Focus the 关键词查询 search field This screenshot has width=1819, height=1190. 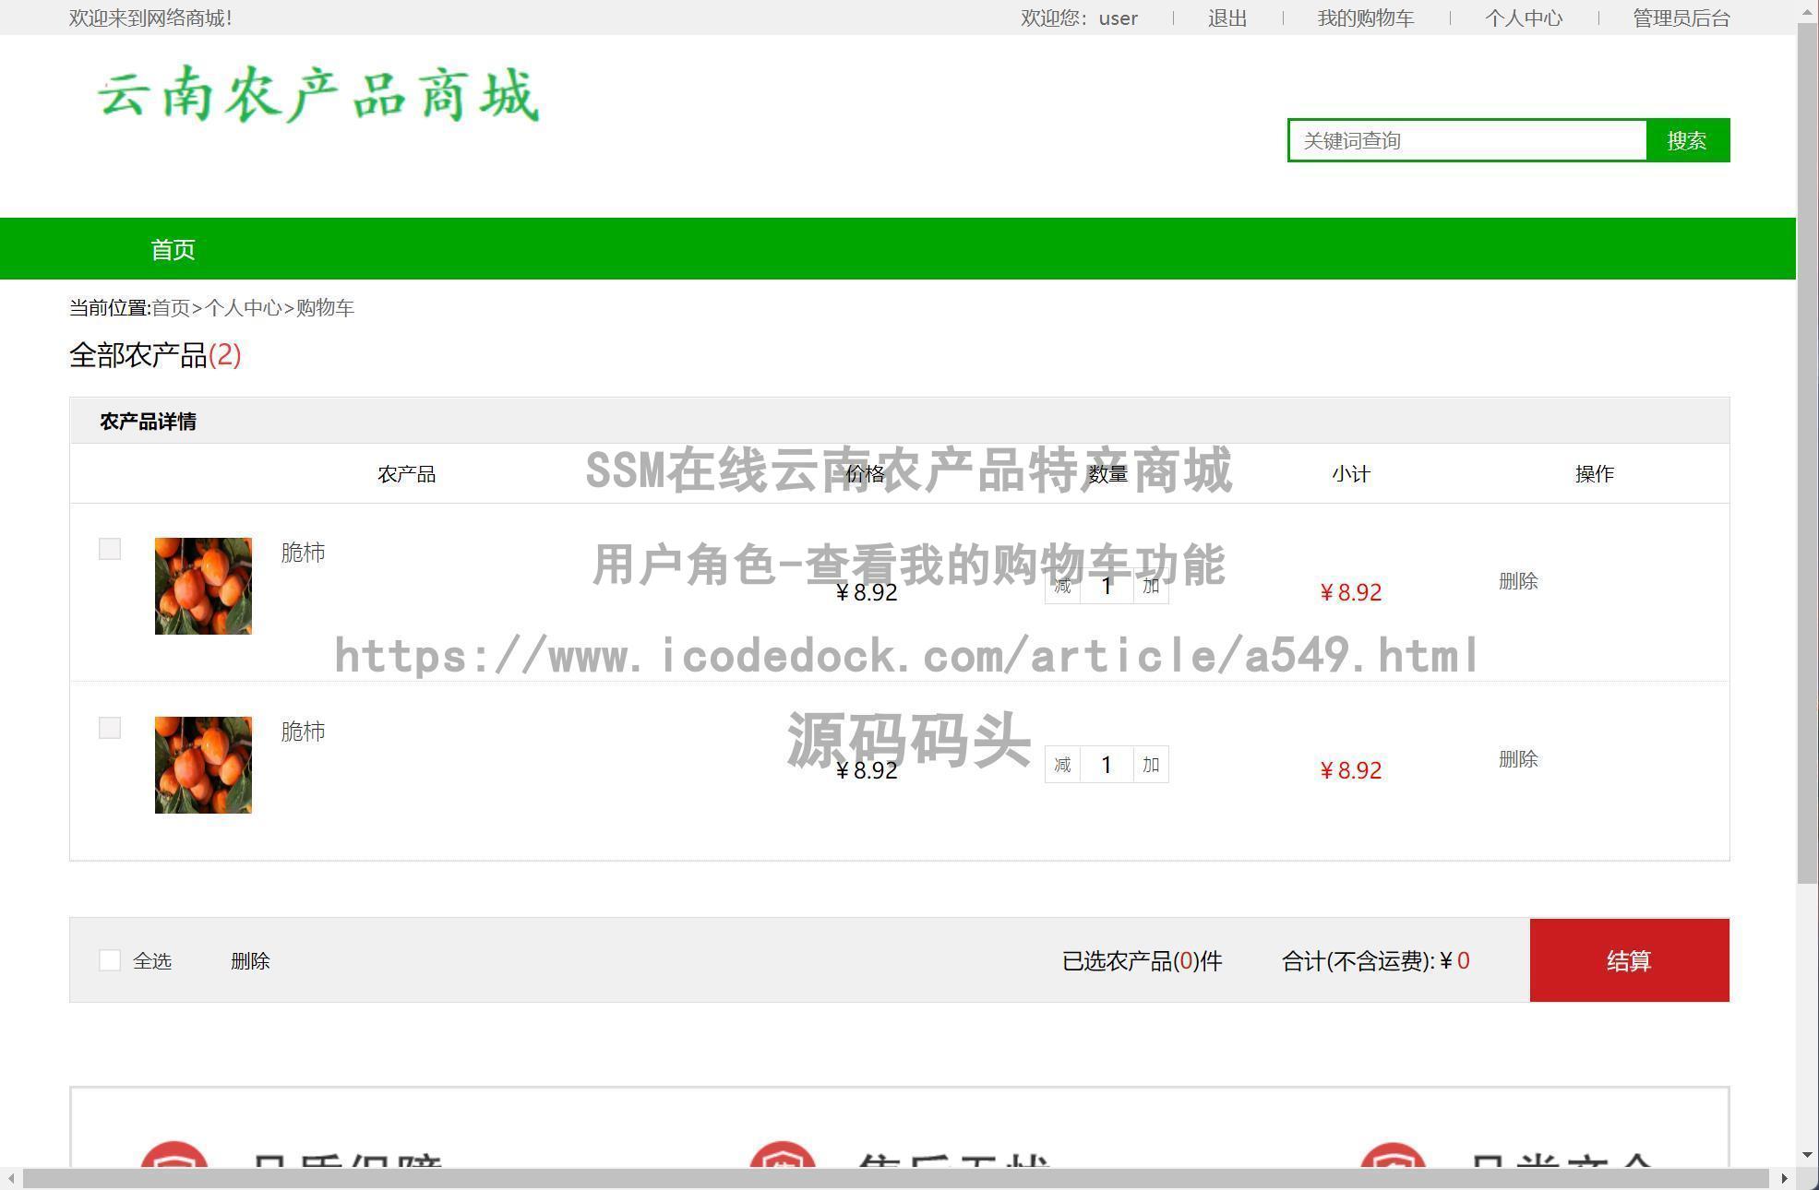click(x=1467, y=140)
